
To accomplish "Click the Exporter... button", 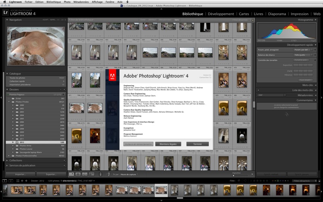I will click(x=51, y=174).
